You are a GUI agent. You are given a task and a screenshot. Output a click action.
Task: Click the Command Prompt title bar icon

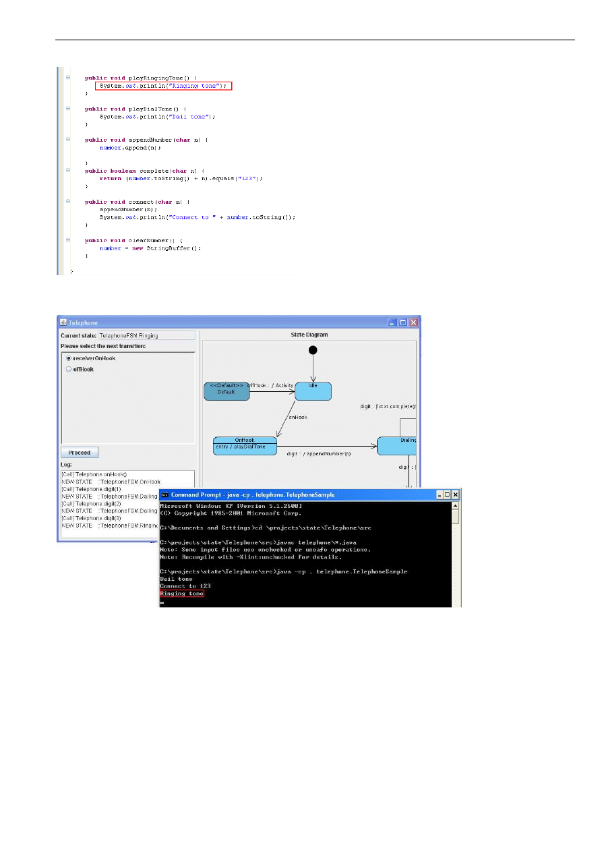(164, 494)
